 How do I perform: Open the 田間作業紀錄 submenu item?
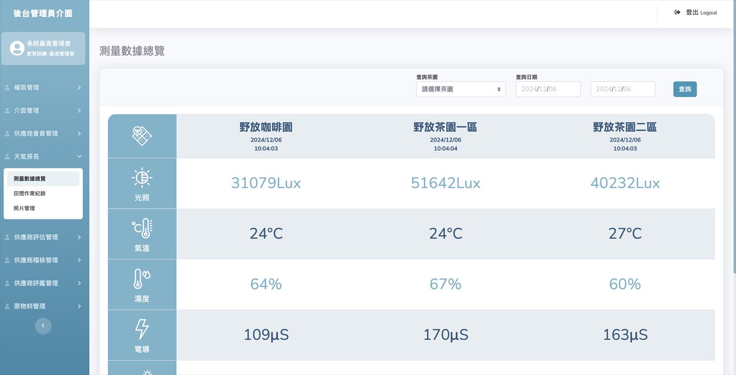tap(43, 194)
